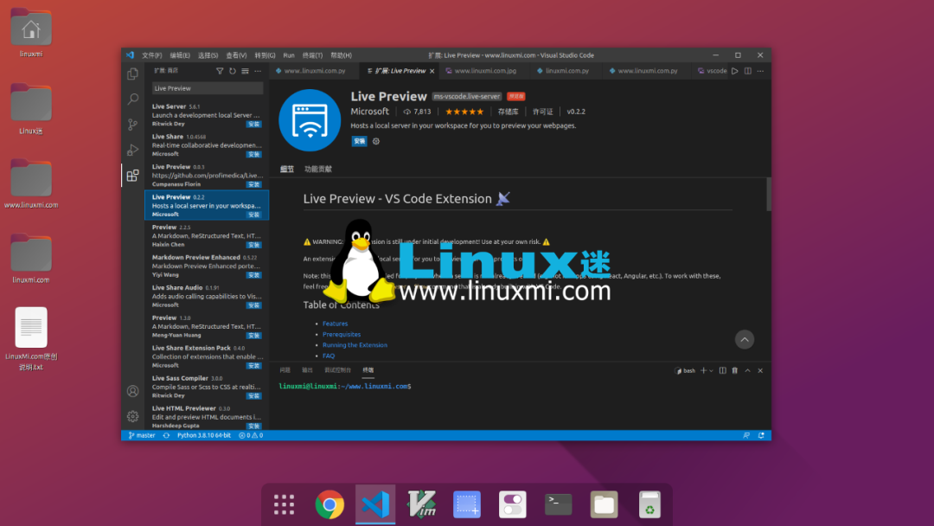Open the Manage gear menu beside install button

(x=376, y=141)
